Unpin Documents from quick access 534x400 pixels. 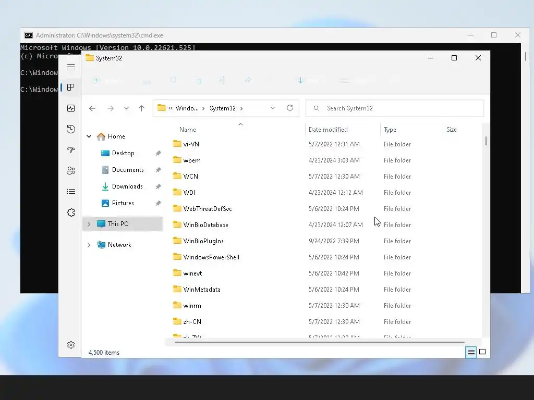click(x=159, y=170)
